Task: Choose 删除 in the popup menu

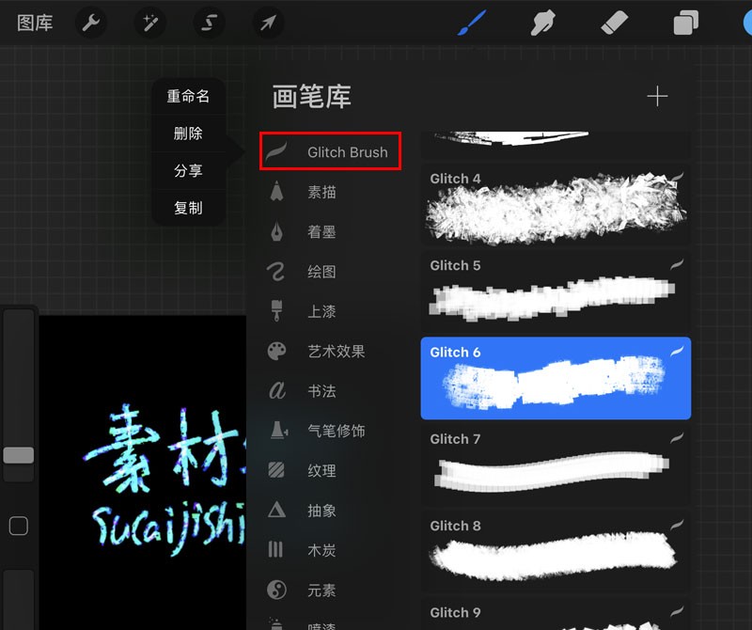Action: [188, 133]
